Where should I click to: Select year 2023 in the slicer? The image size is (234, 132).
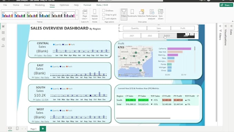coord(168,35)
